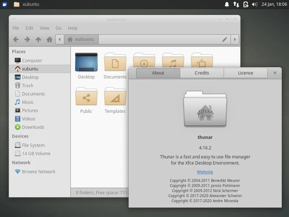Switch to Credits tab
289x217 pixels.
click(x=202, y=73)
